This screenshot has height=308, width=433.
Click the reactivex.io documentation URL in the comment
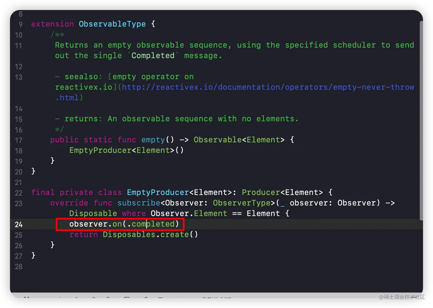coord(235,92)
